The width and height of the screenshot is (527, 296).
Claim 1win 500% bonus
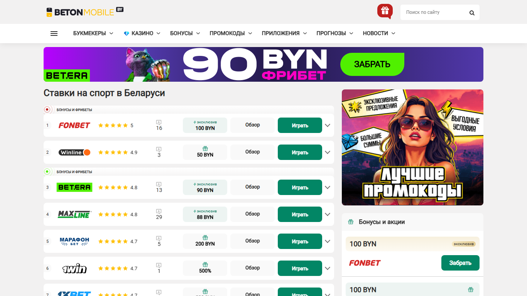(205, 268)
